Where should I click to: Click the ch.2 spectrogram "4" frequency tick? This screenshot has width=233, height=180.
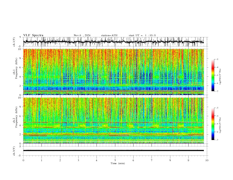[21, 125]
